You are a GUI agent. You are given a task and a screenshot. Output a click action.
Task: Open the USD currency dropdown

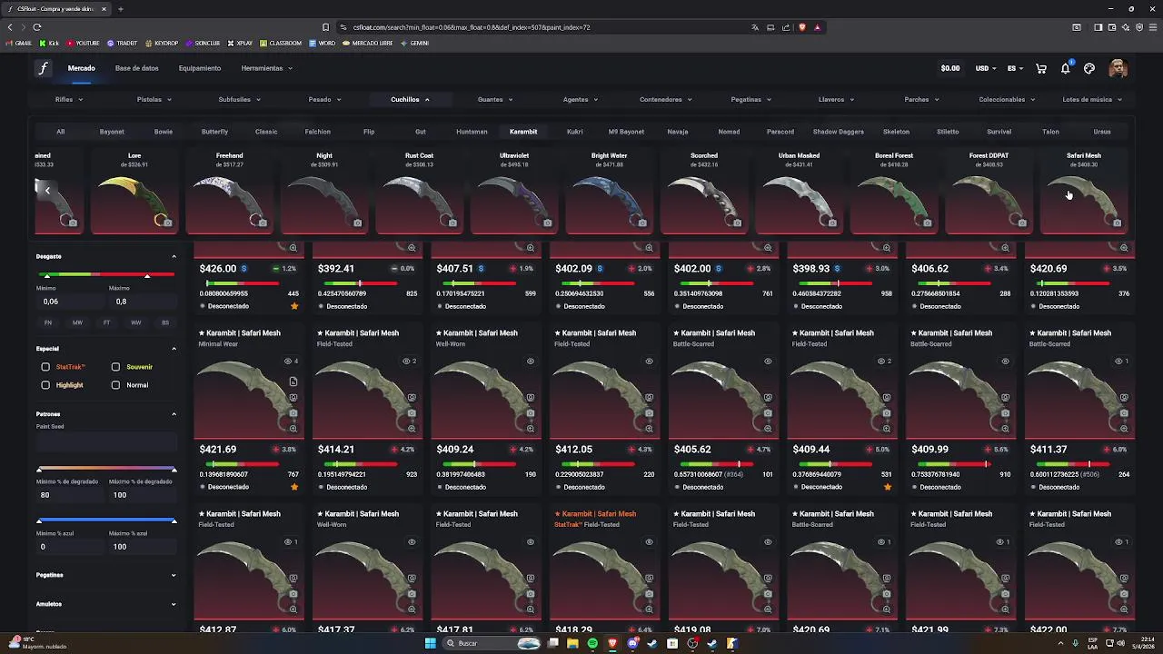(x=986, y=68)
